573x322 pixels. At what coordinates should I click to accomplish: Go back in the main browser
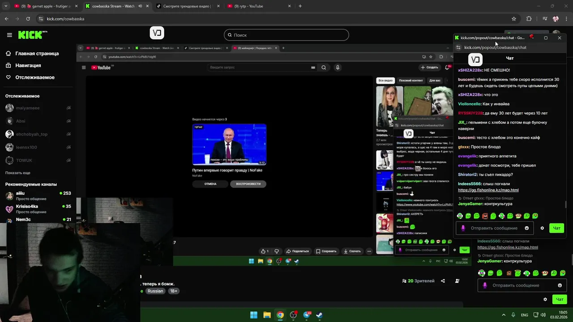coord(6,19)
